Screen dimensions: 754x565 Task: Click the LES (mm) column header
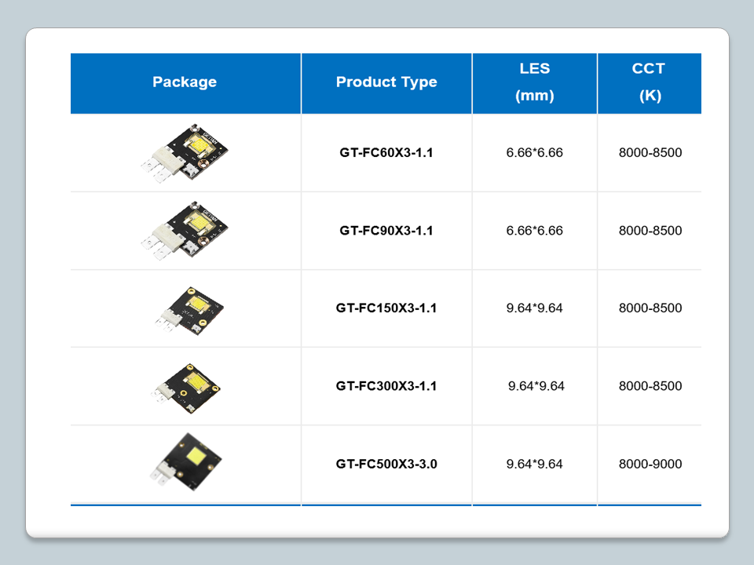(x=534, y=82)
